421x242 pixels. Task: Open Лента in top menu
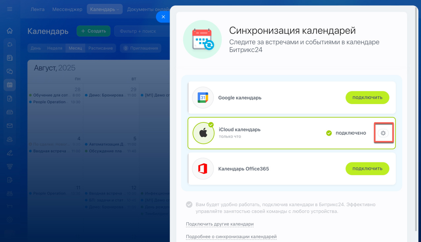point(37,9)
